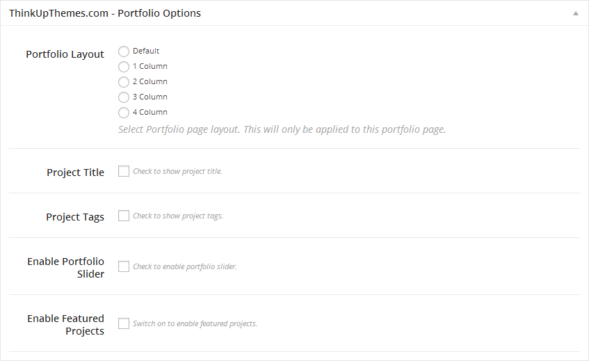The width and height of the screenshot is (589, 361).
Task: Click the Enable Portfolio Slider label
Action: 66,268
